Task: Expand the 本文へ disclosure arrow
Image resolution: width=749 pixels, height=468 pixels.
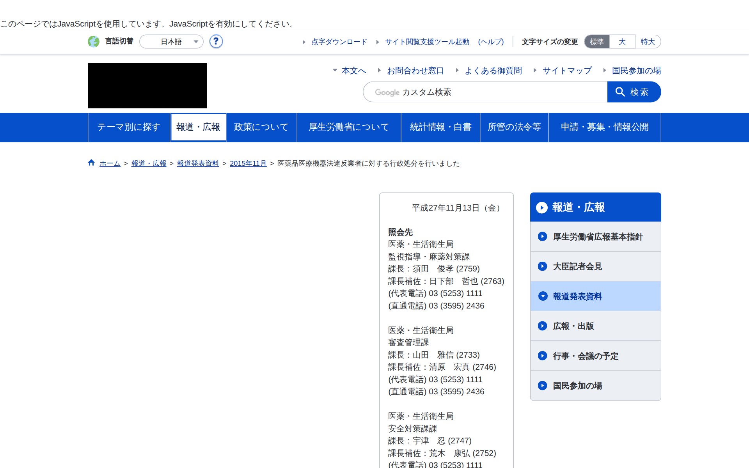Action: [x=335, y=71]
